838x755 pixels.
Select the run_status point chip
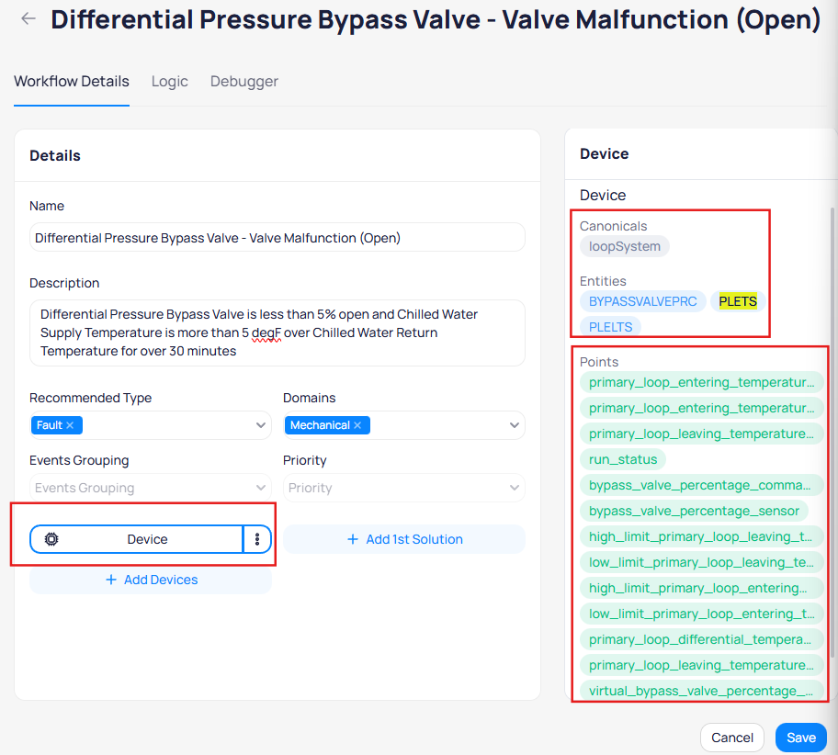[x=623, y=459]
